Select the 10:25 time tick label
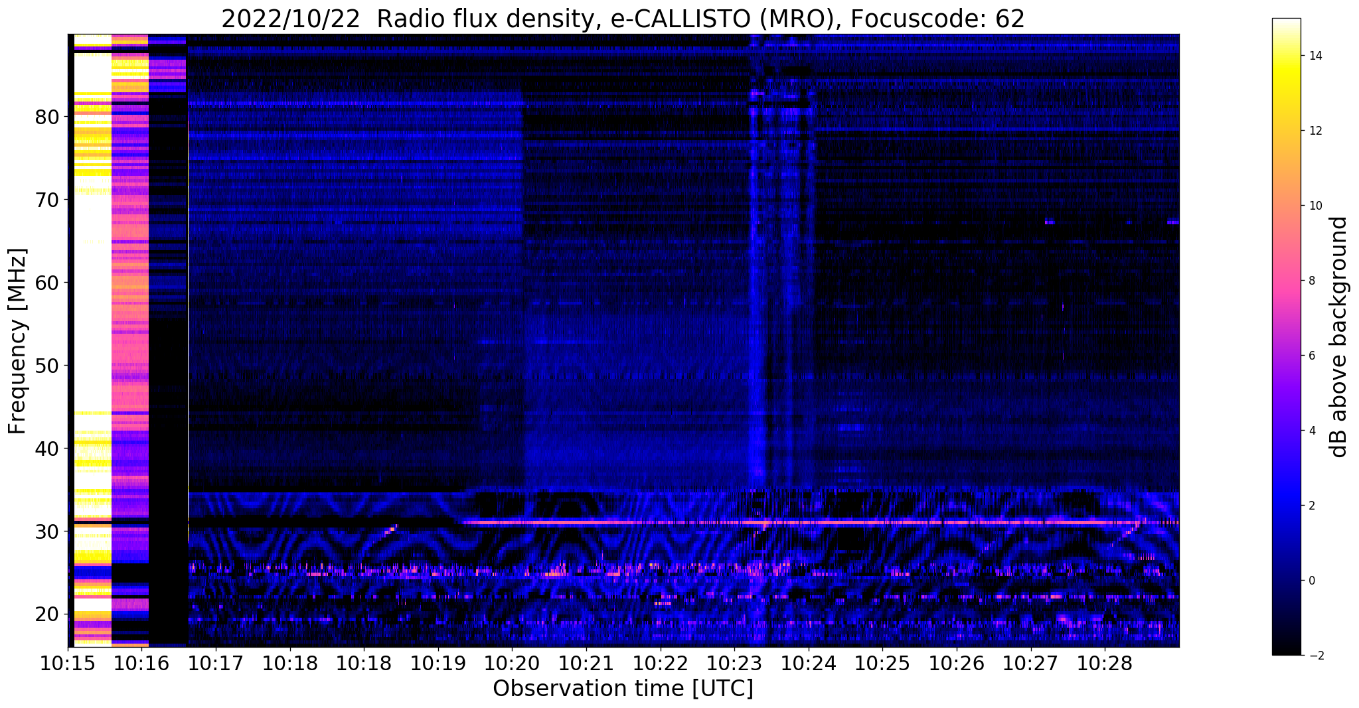This screenshot has height=708, width=1359. 882,664
